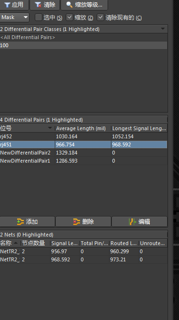Open the Mask mode dropdown
Image resolution: width=179 pixels, height=320 pixels.
(x=14, y=17)
